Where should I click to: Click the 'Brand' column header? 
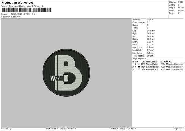coord(169,61)
